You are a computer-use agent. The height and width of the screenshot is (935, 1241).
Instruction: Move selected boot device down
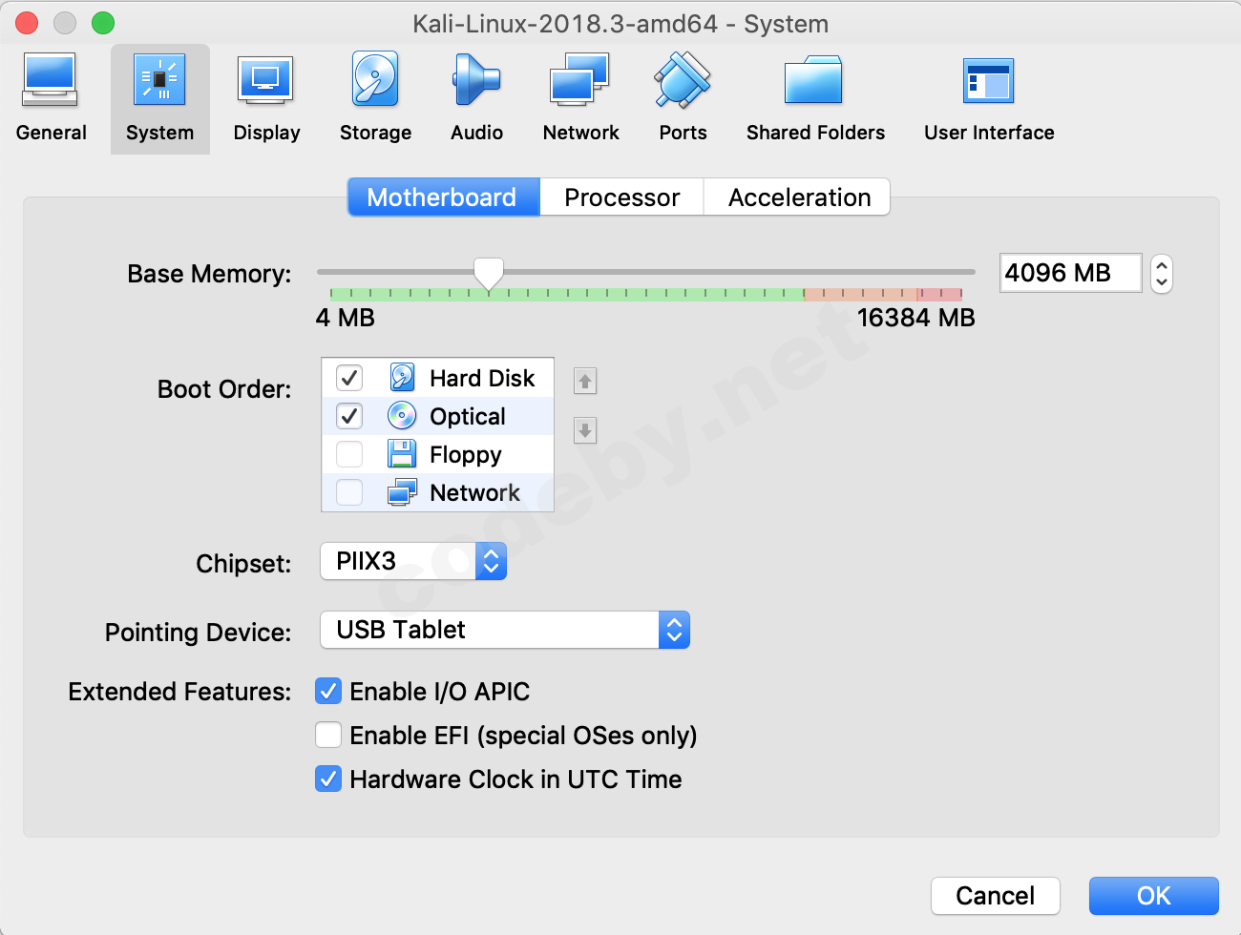(585, 430)
